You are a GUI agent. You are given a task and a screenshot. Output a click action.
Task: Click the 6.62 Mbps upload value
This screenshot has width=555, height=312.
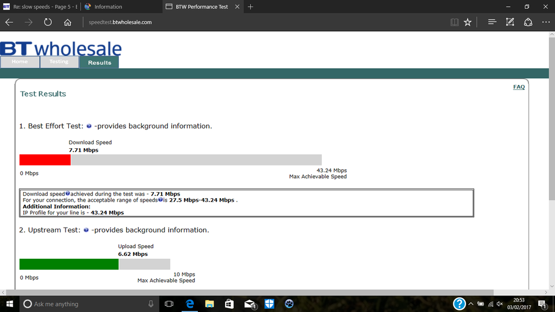click(x=133, y=254)
